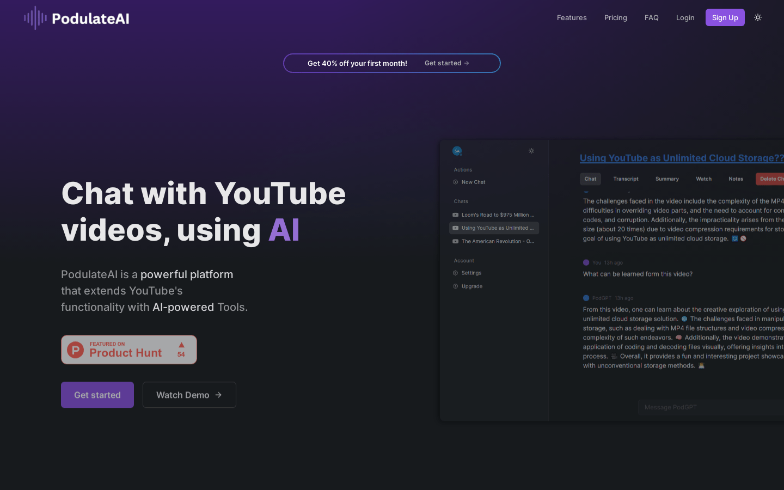Click the Featured on Product Hunt badge
The image size is (784, 490).
[129, 350]
